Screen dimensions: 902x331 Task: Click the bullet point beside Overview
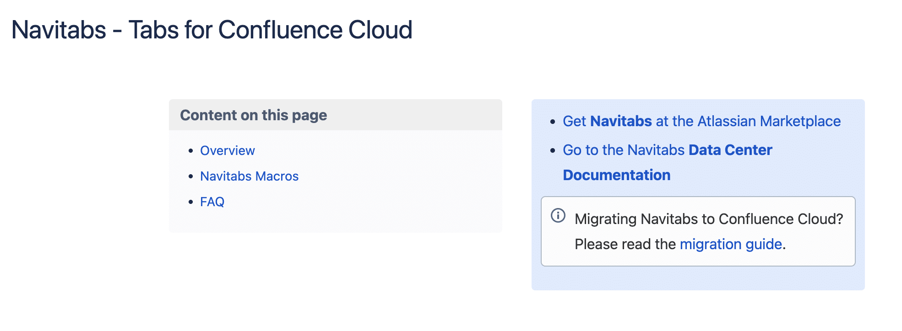tap(191, 151)
